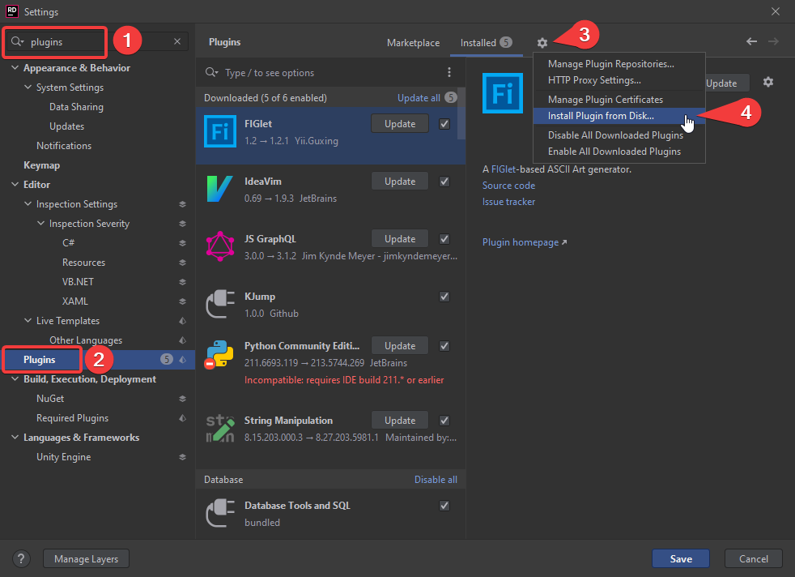Click the String Manipulation plugin icon
This screenshot has width=795, height=577.
click(x=219, y=426)
